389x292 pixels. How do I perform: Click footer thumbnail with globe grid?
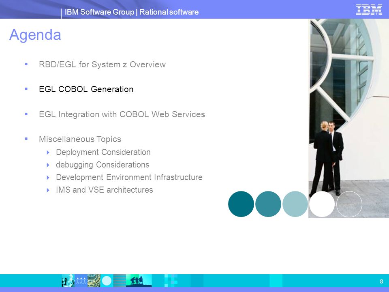[94, 281]
